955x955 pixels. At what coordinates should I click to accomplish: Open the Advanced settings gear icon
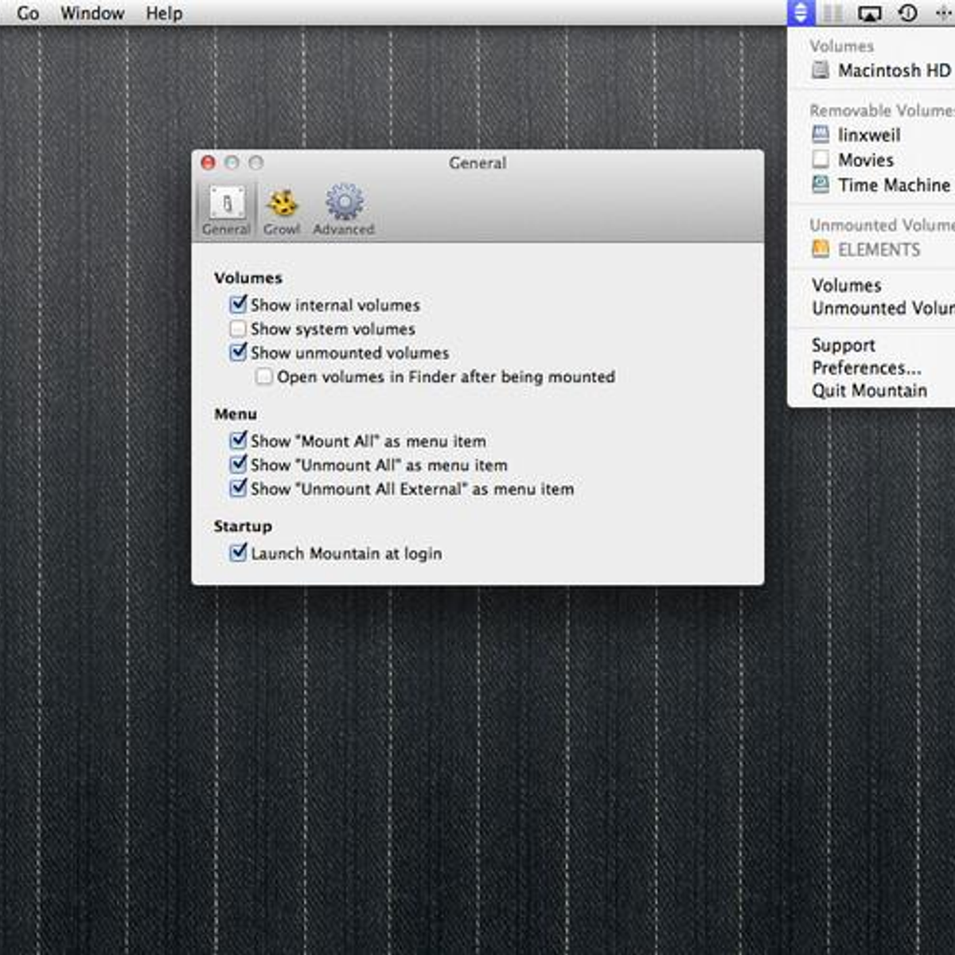[343, 205]
